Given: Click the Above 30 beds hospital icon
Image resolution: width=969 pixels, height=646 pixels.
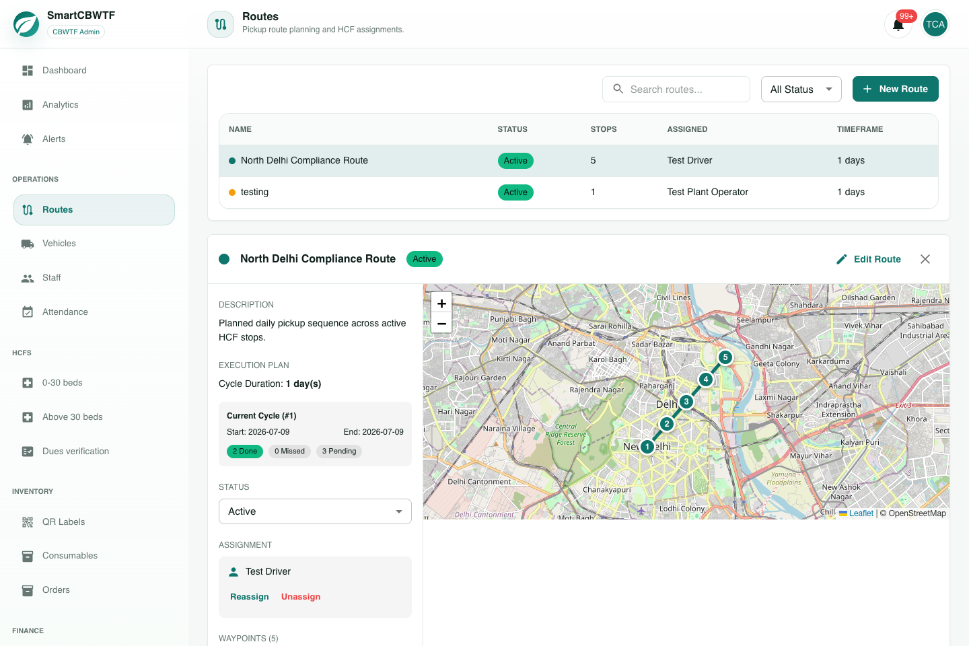Looking at the screenshot, I should pyautogui.click(x=28, y=417).
